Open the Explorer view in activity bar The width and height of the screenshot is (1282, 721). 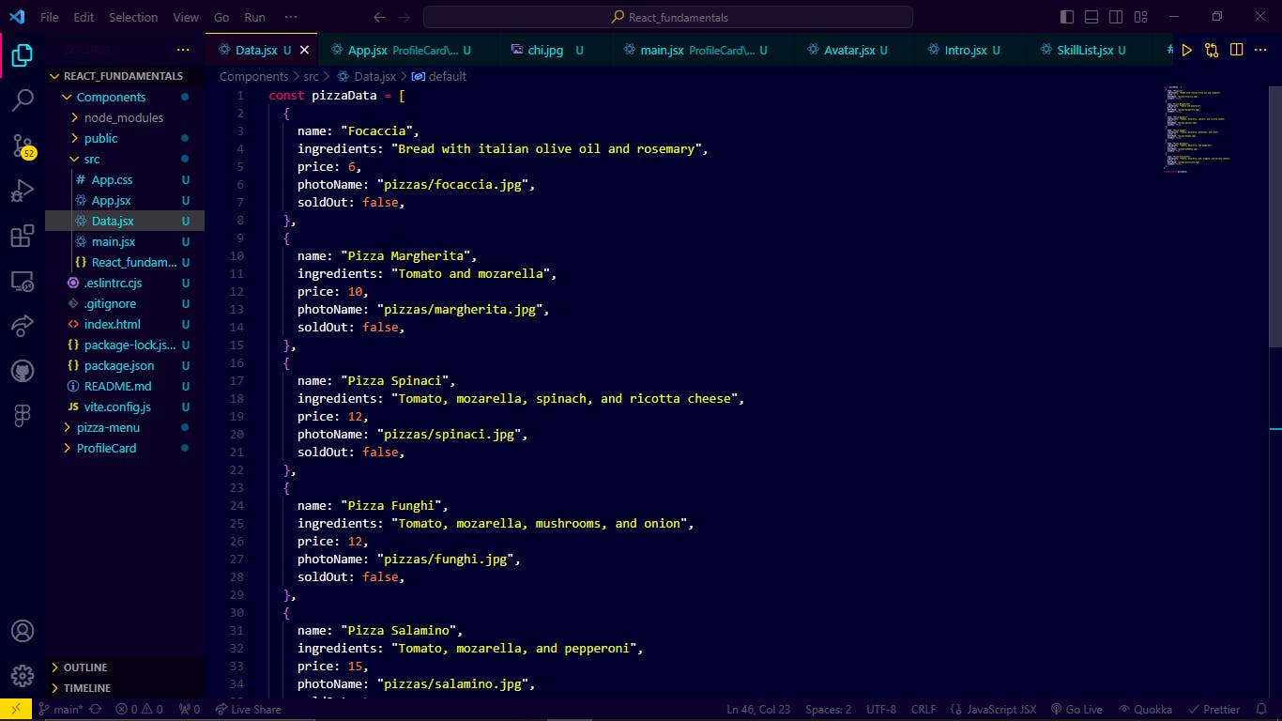point(23,56)
